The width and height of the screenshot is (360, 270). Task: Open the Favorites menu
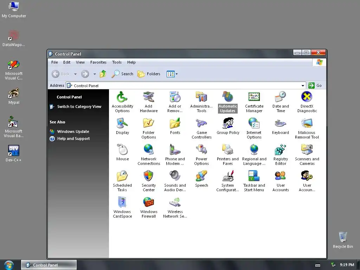pyautogui.click(x=98, y=62)
